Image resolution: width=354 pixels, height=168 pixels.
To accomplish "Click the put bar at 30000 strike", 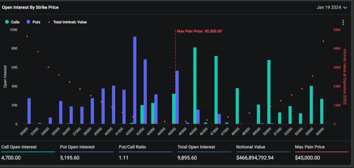I will pyautogui.click(x=29, y=111).
